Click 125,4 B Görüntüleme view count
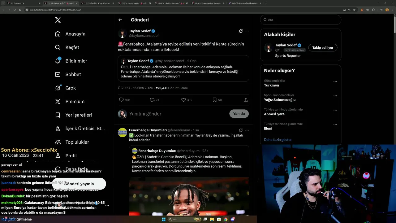The width and height of the screenshot is (396, 223). (x=172, y=88)
